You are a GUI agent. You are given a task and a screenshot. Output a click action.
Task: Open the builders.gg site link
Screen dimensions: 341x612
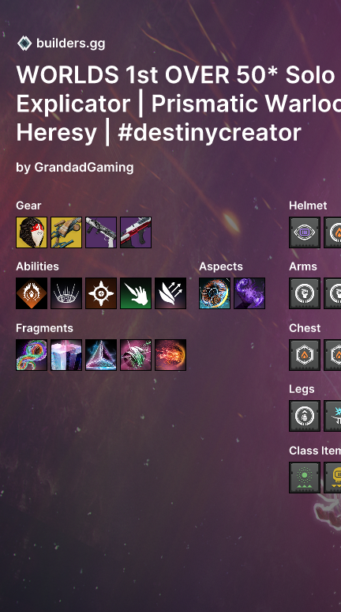[x=70, y=43]
